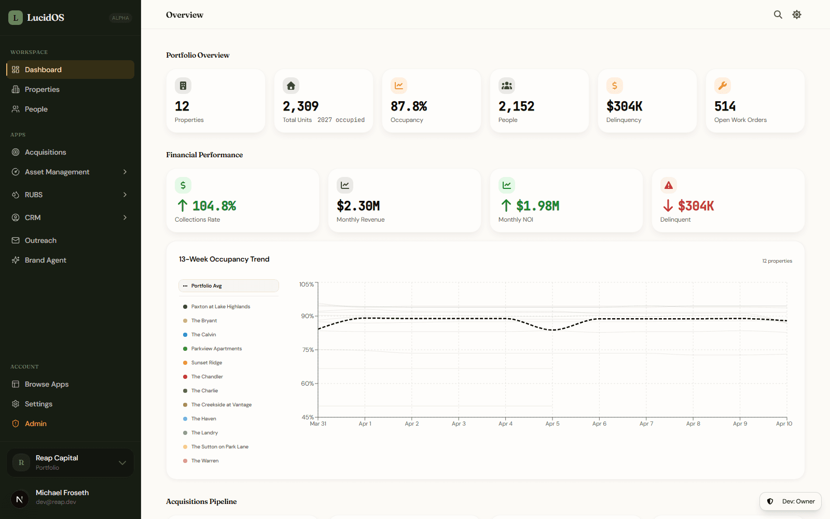Click the LucidOS logo icon
Viewport: 830px width, 519px height.
(x=16, y=18)
